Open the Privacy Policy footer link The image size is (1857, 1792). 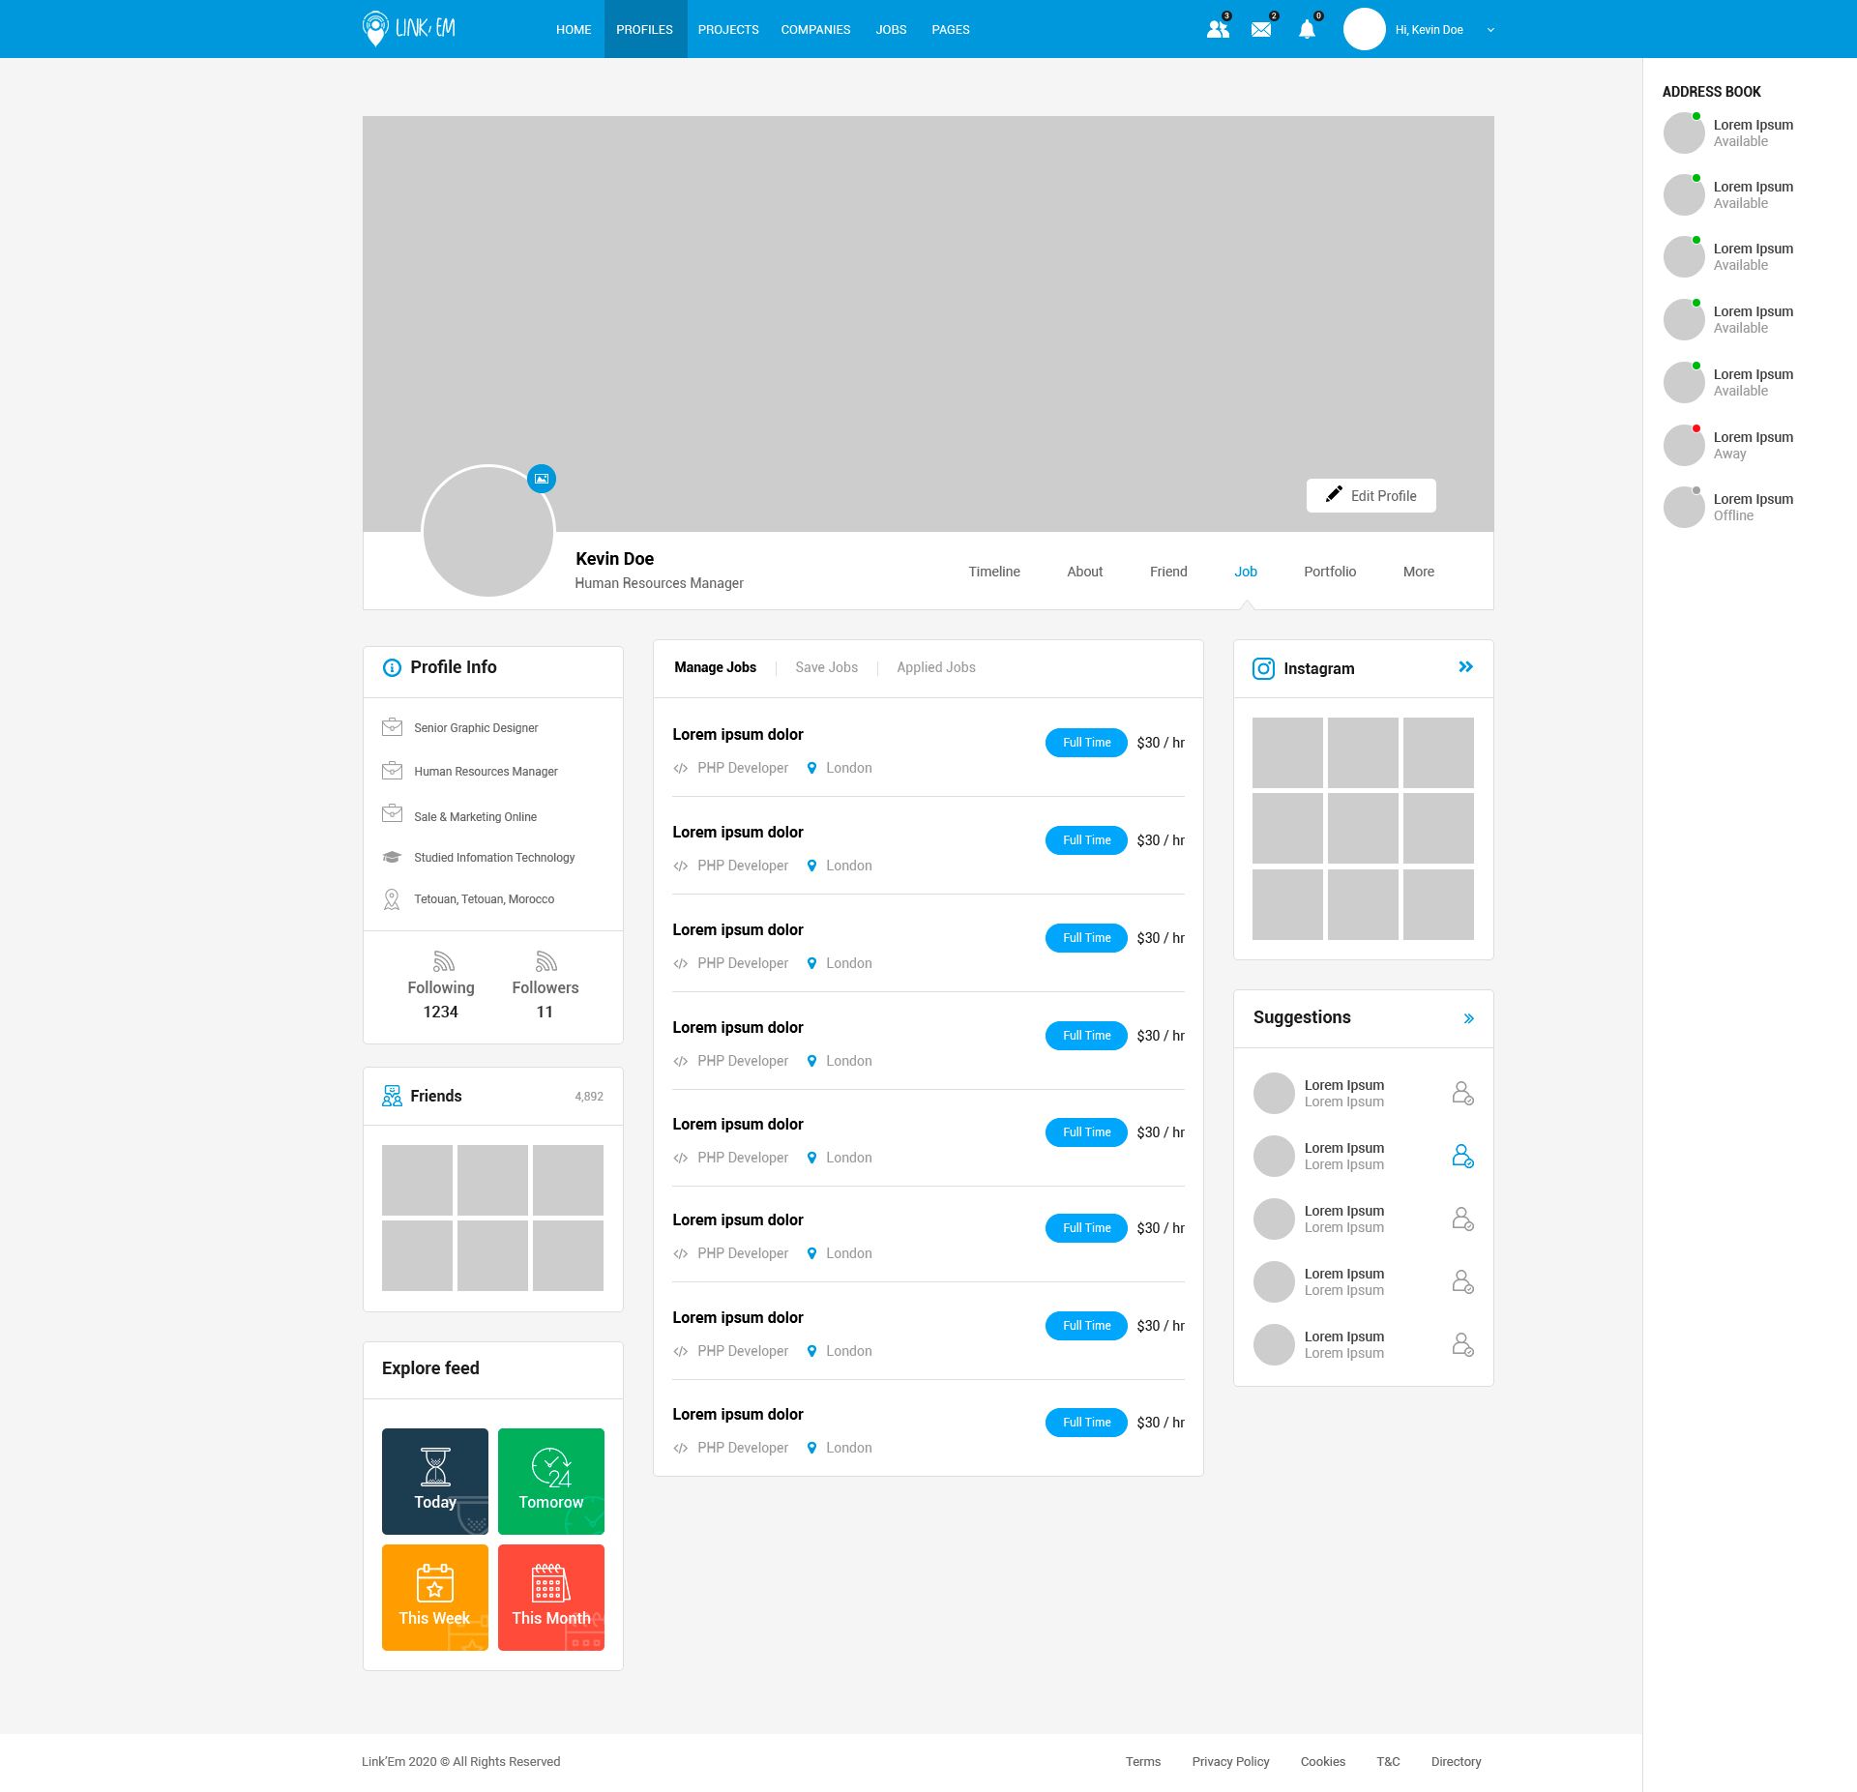point(1230,1761)
